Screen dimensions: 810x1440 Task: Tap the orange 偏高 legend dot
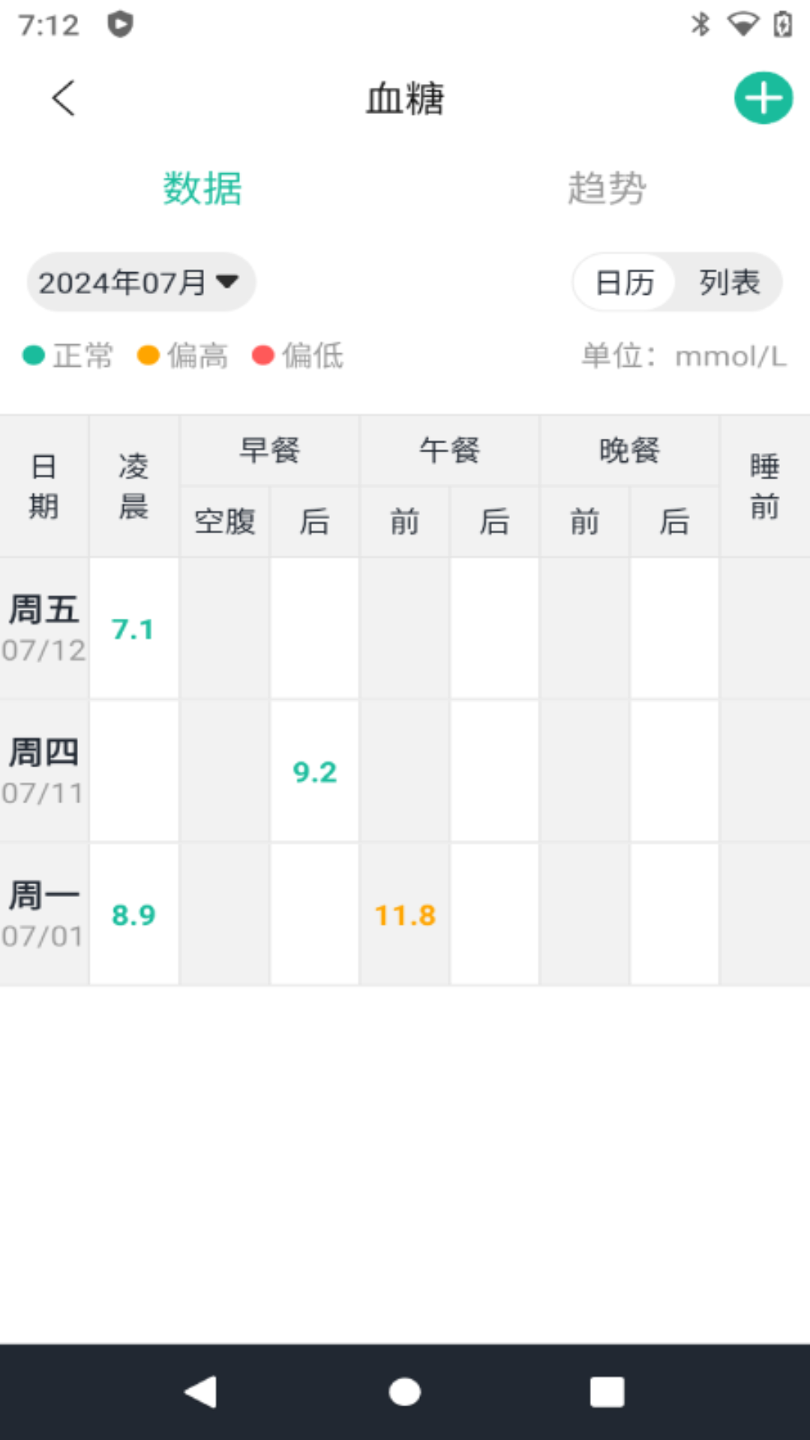click(x=148, y=355)
